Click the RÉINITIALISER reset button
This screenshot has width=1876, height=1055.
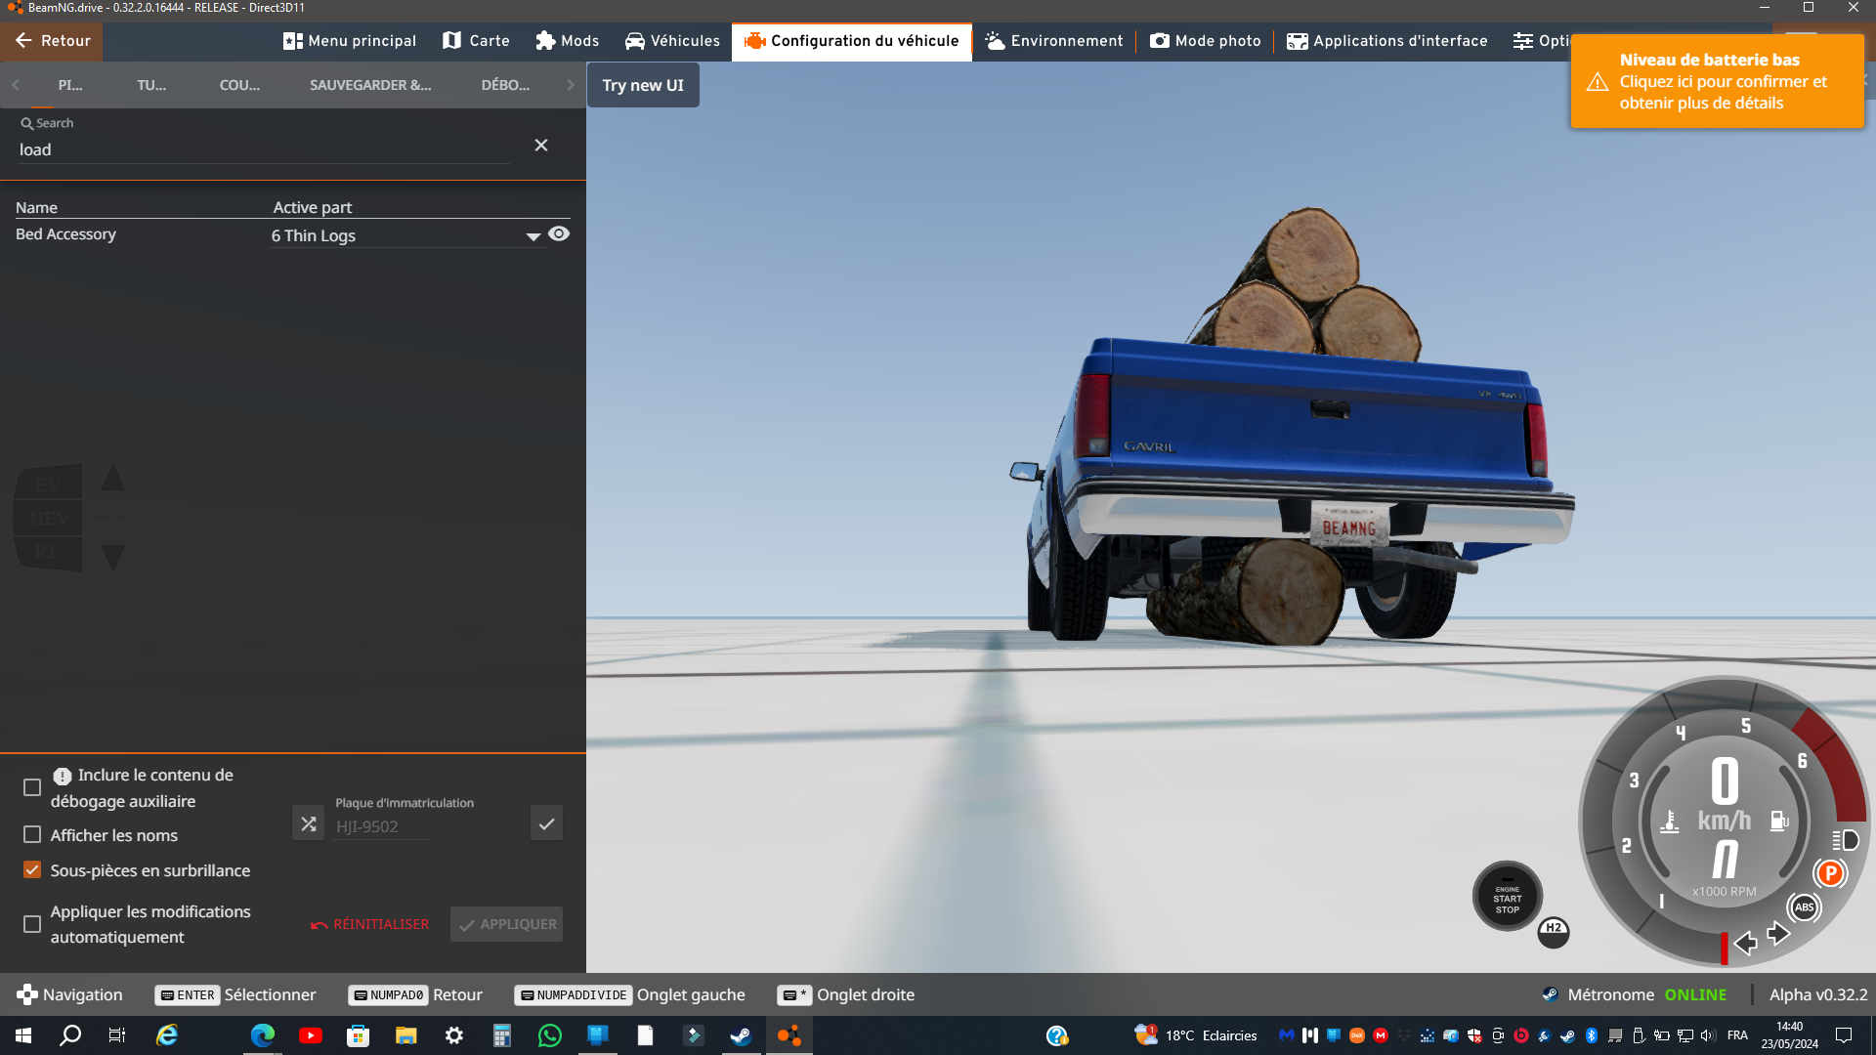(x=370, y=924)
